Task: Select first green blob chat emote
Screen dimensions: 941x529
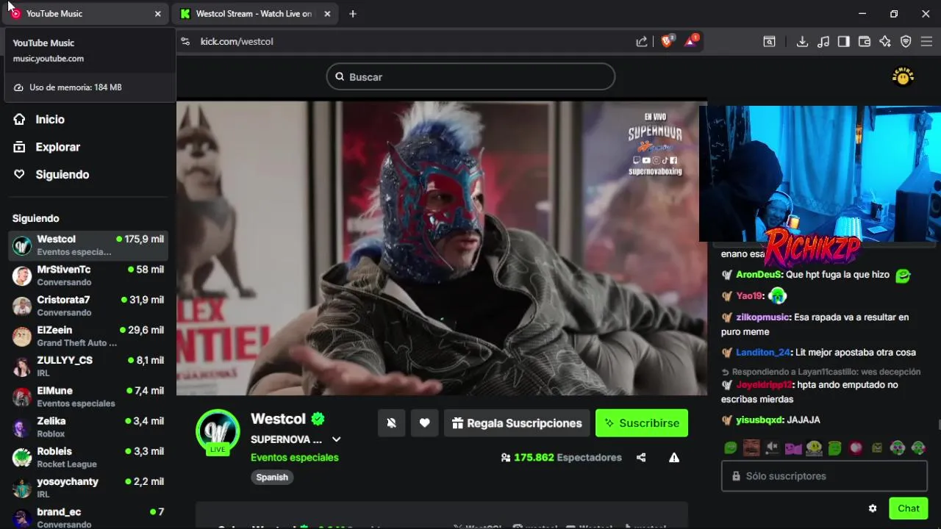Action: [730, 447]
